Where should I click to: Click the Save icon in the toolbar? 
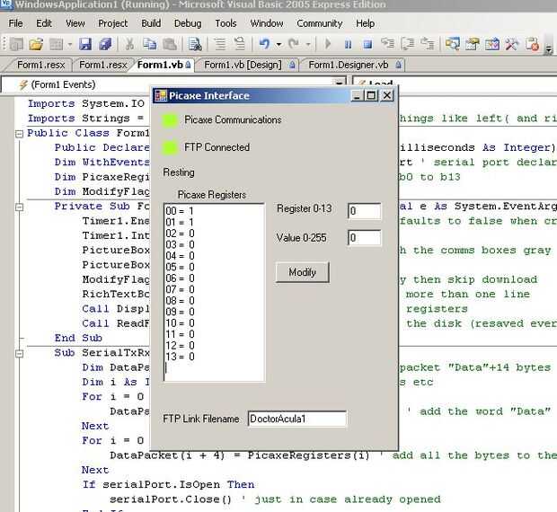[x=85, y=43]
